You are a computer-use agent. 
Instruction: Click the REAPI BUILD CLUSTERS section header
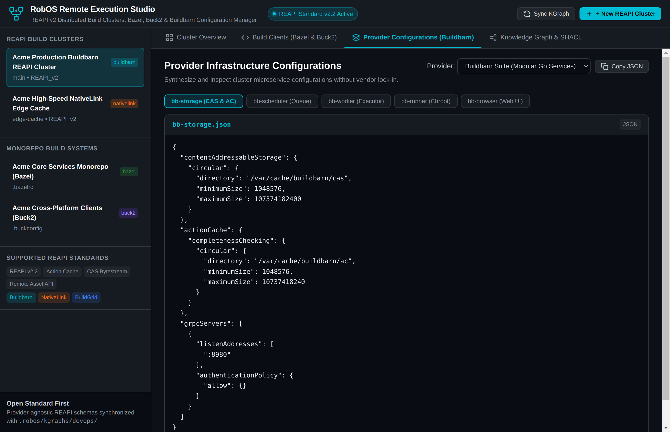pyautogui.click(x=45, y=39)
